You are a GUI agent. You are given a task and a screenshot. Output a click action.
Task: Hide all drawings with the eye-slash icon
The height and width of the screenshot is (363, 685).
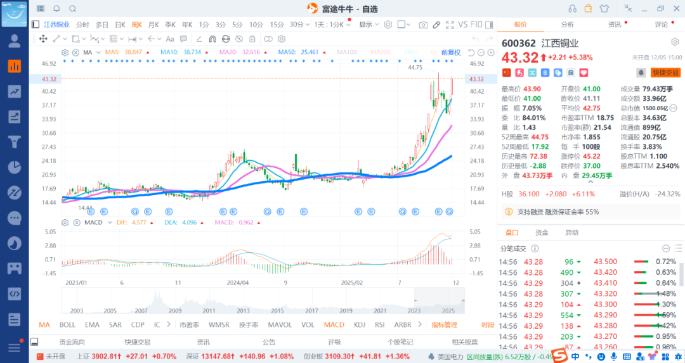tap(238, 39)
